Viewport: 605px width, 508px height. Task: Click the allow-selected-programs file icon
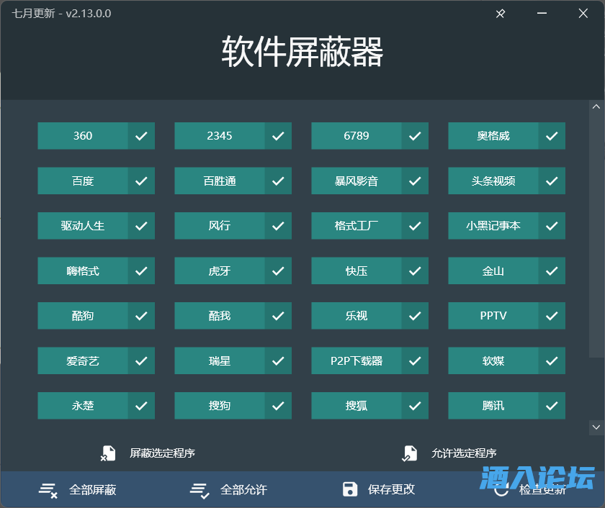pos(409,453)
